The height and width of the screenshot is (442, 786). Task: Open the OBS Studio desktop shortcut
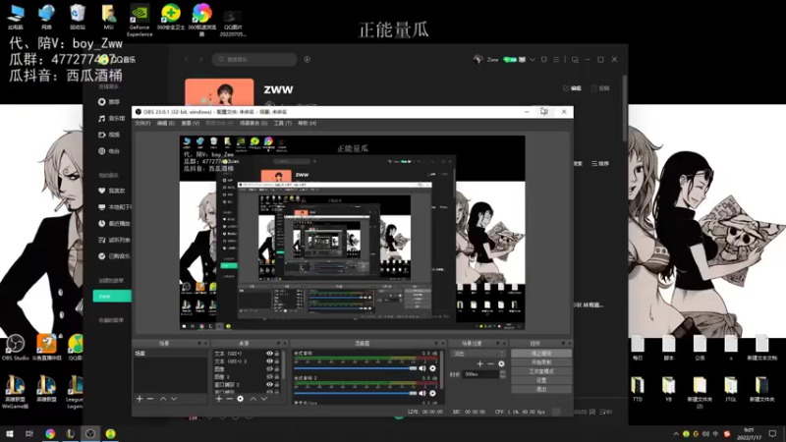(x=15, y=348)
